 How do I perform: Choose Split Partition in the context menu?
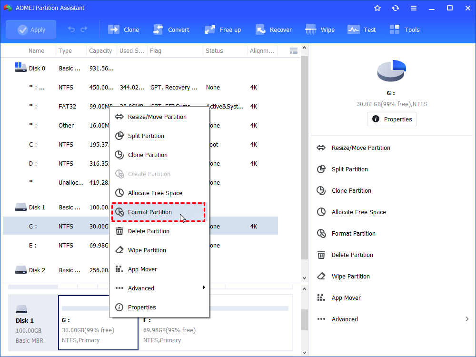click(x=146, y=136)
